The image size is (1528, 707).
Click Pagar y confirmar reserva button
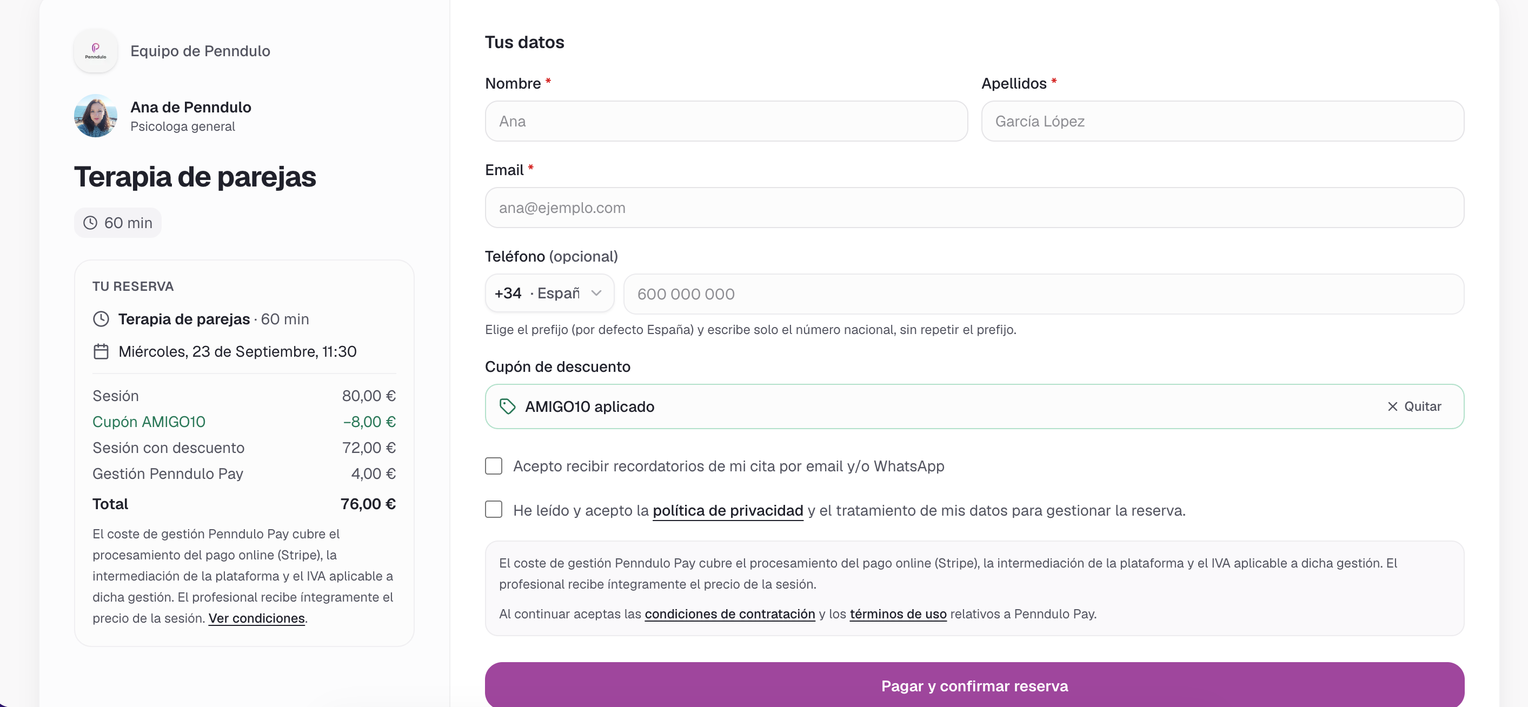click(x=974, y=685)
